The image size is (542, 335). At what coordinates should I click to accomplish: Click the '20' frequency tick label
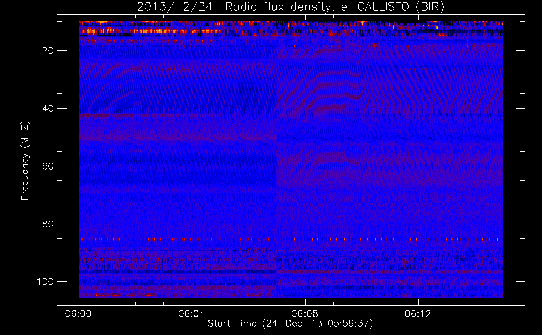pyautogui.click(x=48, y=51)
